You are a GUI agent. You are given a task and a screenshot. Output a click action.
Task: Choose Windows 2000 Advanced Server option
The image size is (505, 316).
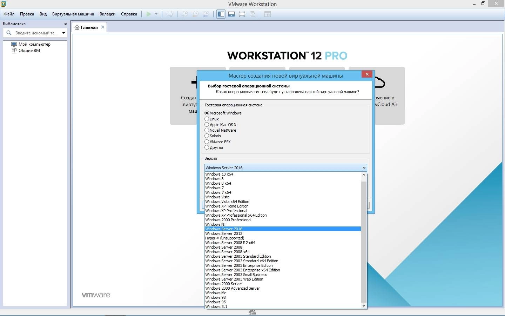pos(283,288)
